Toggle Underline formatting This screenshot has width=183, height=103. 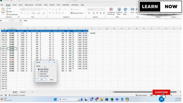(x=28, y=13)
